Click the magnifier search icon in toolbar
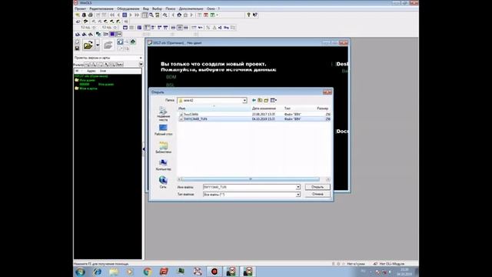Image resolution: width=492 pixels, height=277 pixels. coord(151,15)
